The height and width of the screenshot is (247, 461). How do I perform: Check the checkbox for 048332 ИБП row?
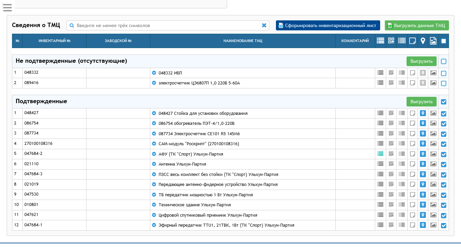[444, 73]
